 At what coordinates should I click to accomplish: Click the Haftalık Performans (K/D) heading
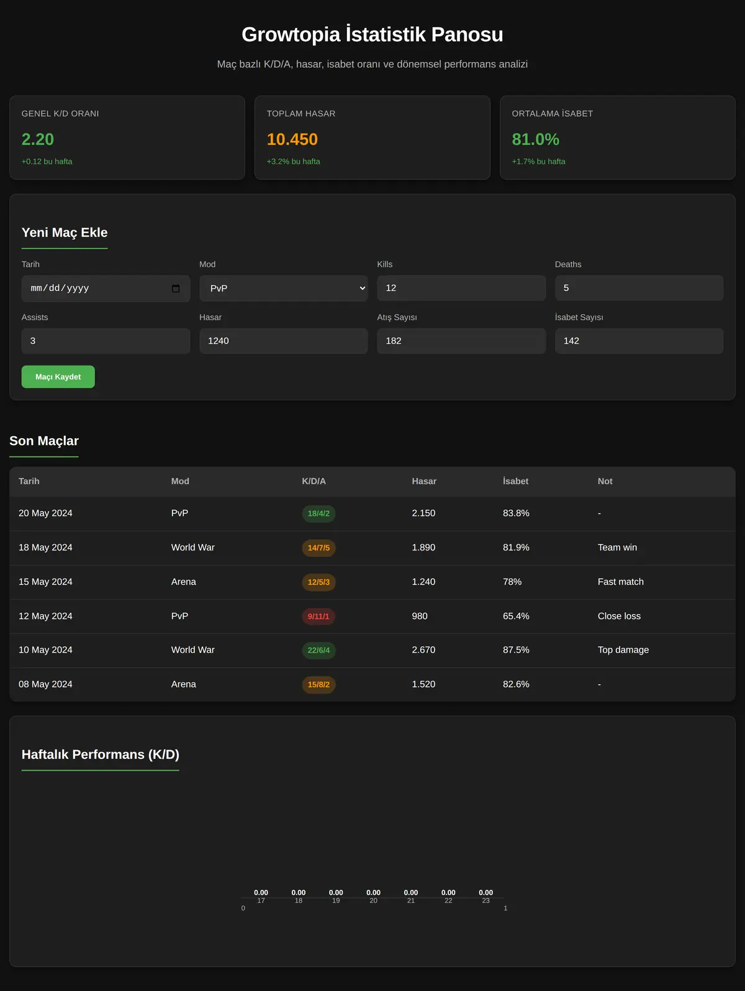(101, 755)
